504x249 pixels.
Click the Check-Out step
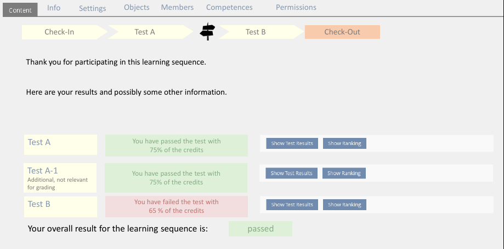(342, 32)
